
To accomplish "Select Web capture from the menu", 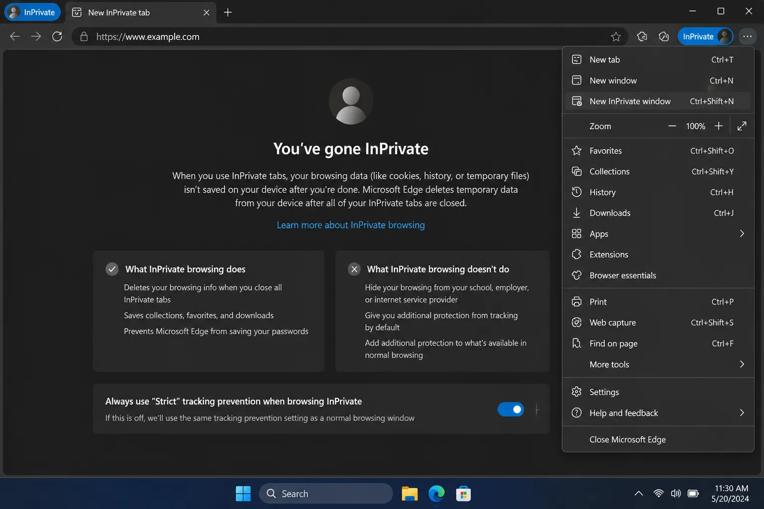I will [x=658, y=323].
